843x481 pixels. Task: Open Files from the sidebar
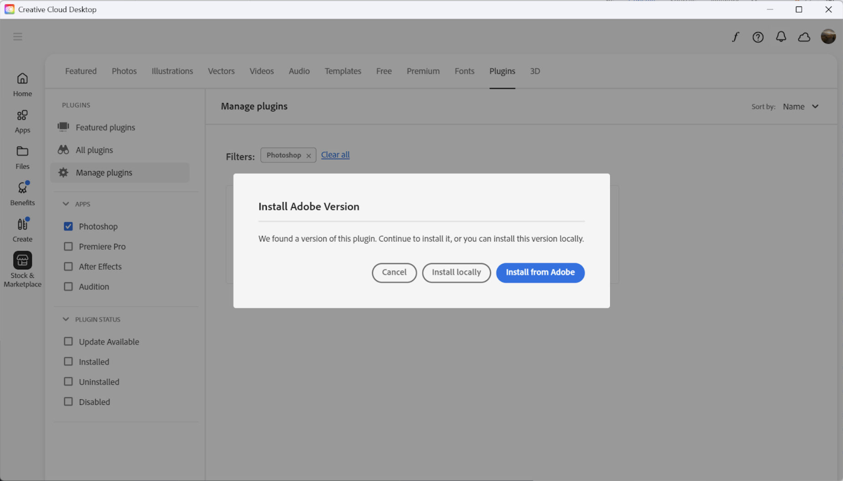pyautogui.click(x=22, y=157)
